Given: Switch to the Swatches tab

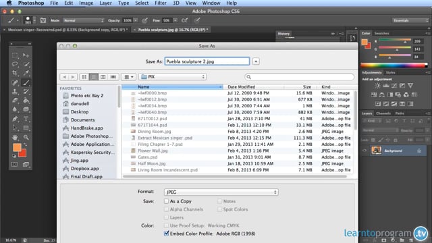Looking at the screenshot, I should click(381, 33).
